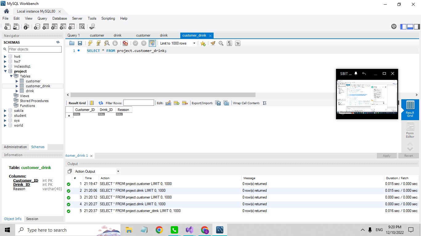Switch to the Query 1 tab
This screenshot has width=421, height=236.
(74, 35)
